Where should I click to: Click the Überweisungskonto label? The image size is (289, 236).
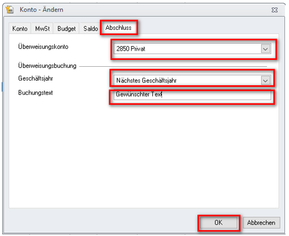point(43,47)
